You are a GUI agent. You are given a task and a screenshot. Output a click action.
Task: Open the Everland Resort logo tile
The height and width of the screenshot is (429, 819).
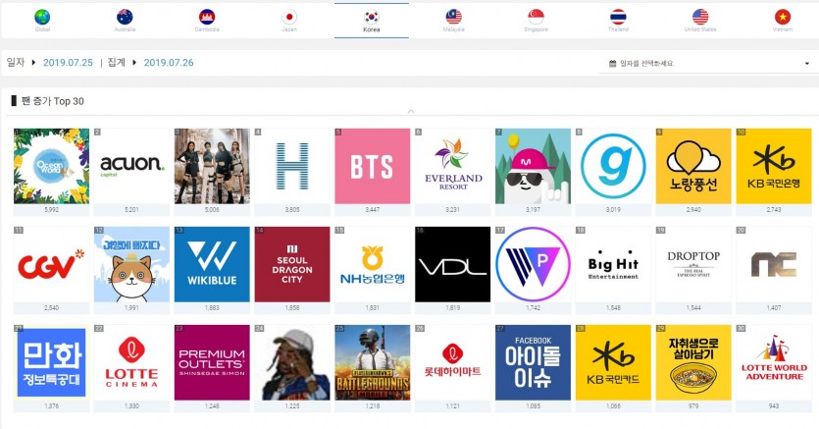click(452, 166)
